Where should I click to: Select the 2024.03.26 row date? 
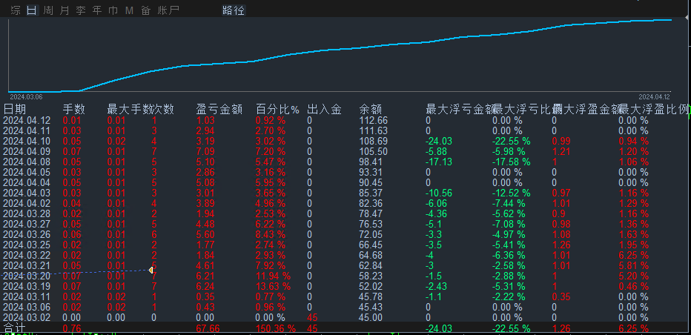click(x=27, y=234)
